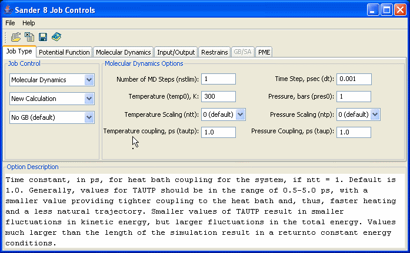Click the 'Pressure, bars (pres0):' label

pyautogui.click(x=301, y=96)
